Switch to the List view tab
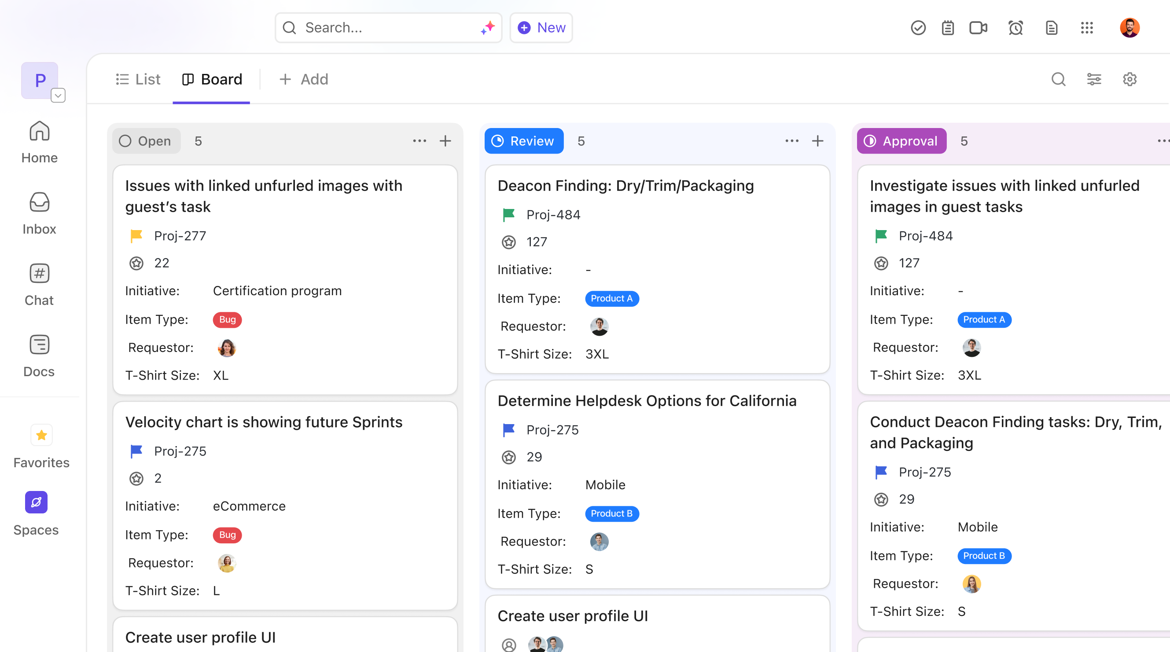This screenshot has width=1170, height=652. (x=138, y=80)
